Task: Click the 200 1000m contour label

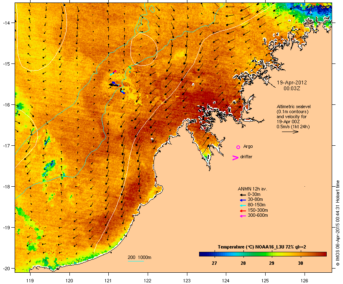Action: tap(139, 257)
